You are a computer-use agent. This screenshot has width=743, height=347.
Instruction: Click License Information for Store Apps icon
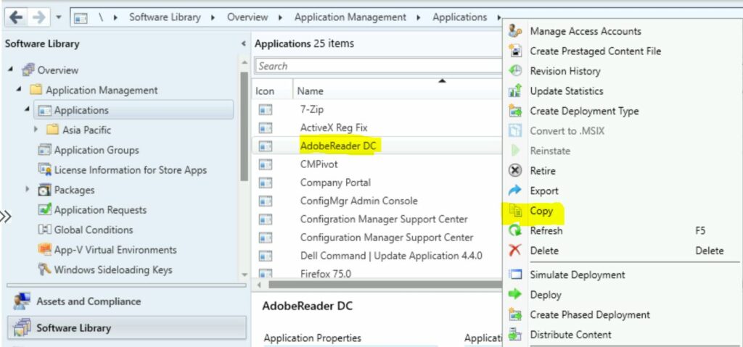(44, 170)
